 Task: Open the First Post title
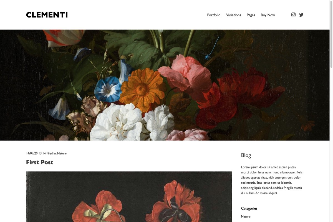pyautogui.click(x=40, y=162)
